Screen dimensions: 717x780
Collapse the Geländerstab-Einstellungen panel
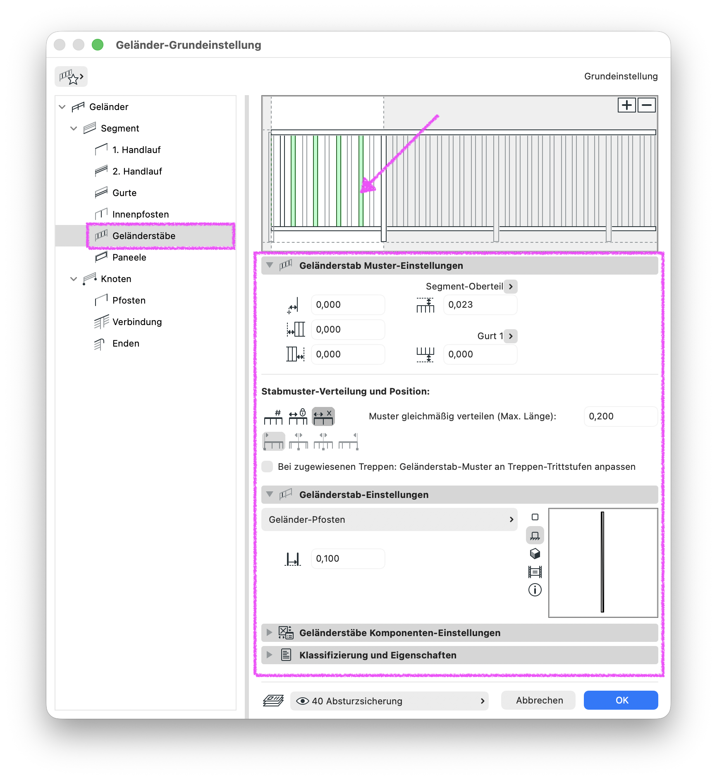pyautogui.click(x=270, y=494)
